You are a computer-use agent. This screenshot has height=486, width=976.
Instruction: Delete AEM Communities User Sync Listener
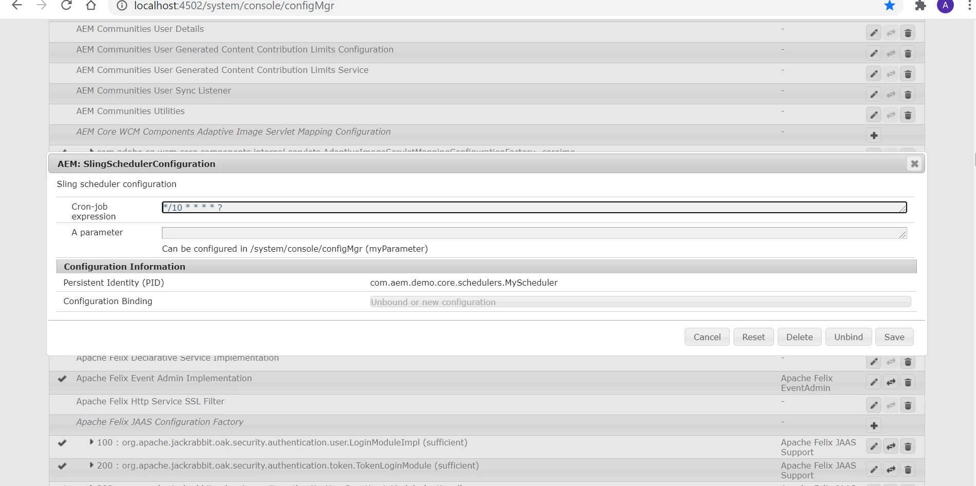click(x=908, y=95)
